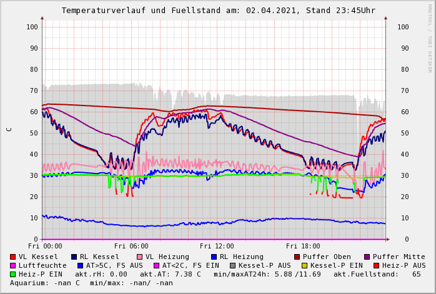The image size is (436, 294).
Task: Select the pink VL Heizung legend swatch
Action: [140, 257]
